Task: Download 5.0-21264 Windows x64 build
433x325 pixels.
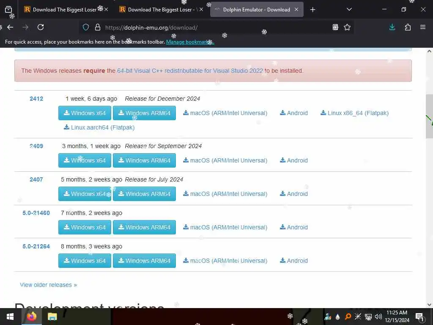Action: (x=85, y=261)
